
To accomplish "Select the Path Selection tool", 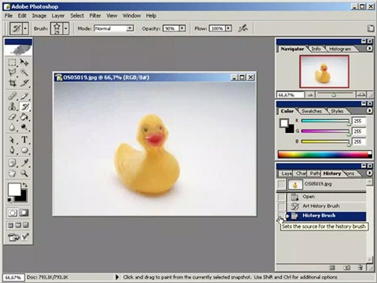I will tap(12, 140).
